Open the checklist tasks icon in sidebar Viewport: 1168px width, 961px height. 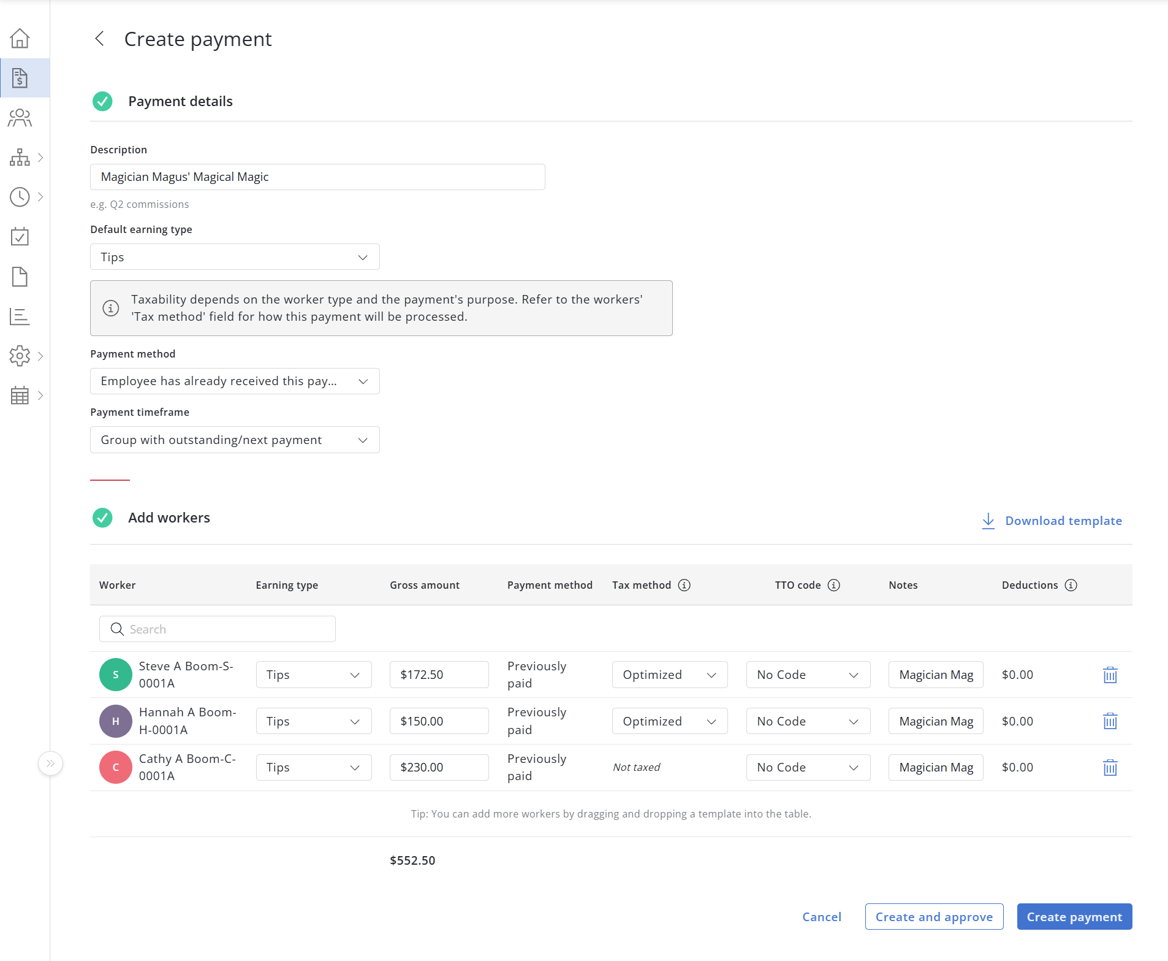pos(20,237)
